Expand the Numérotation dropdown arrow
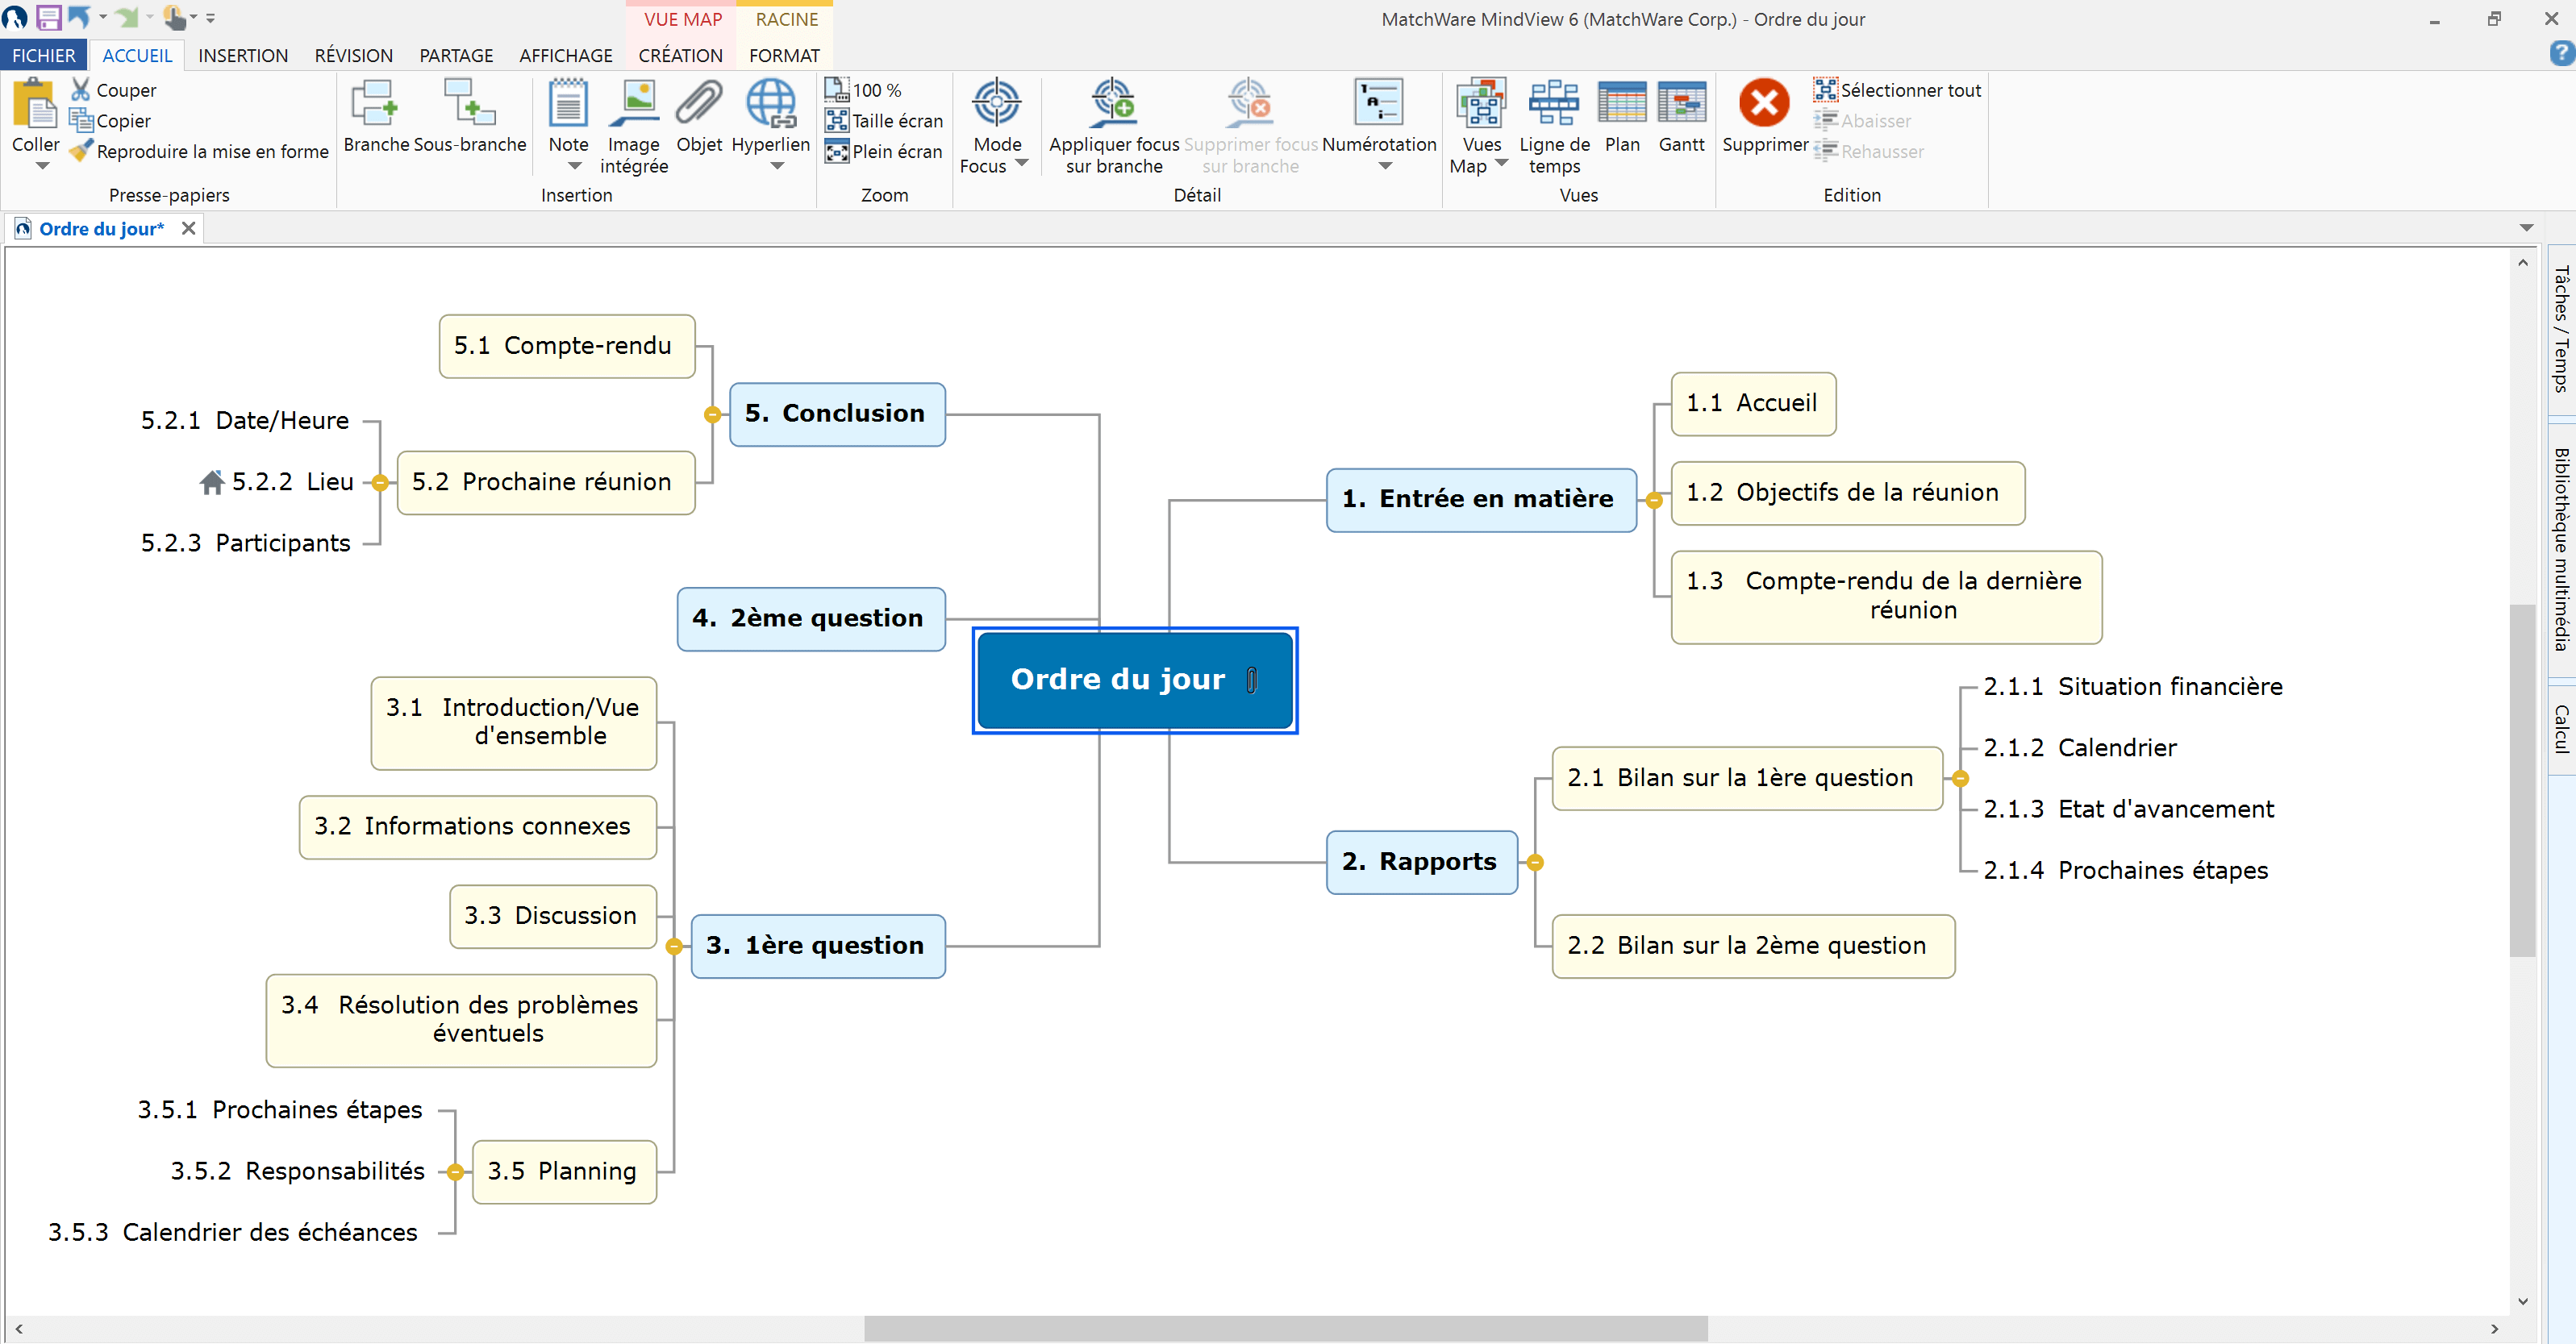The width and height of the screenshot is (2576, 1344). coord(1385,166)
